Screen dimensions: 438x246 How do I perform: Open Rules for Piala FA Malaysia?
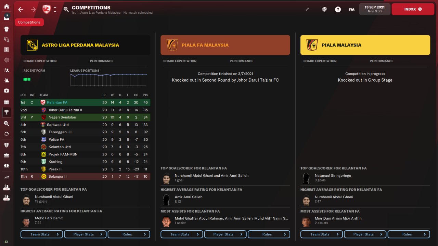[x=269, y=234]
